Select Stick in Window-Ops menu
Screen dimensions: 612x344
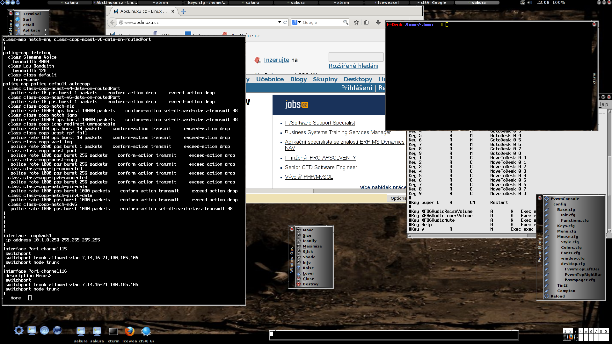[x=308, y=252]
